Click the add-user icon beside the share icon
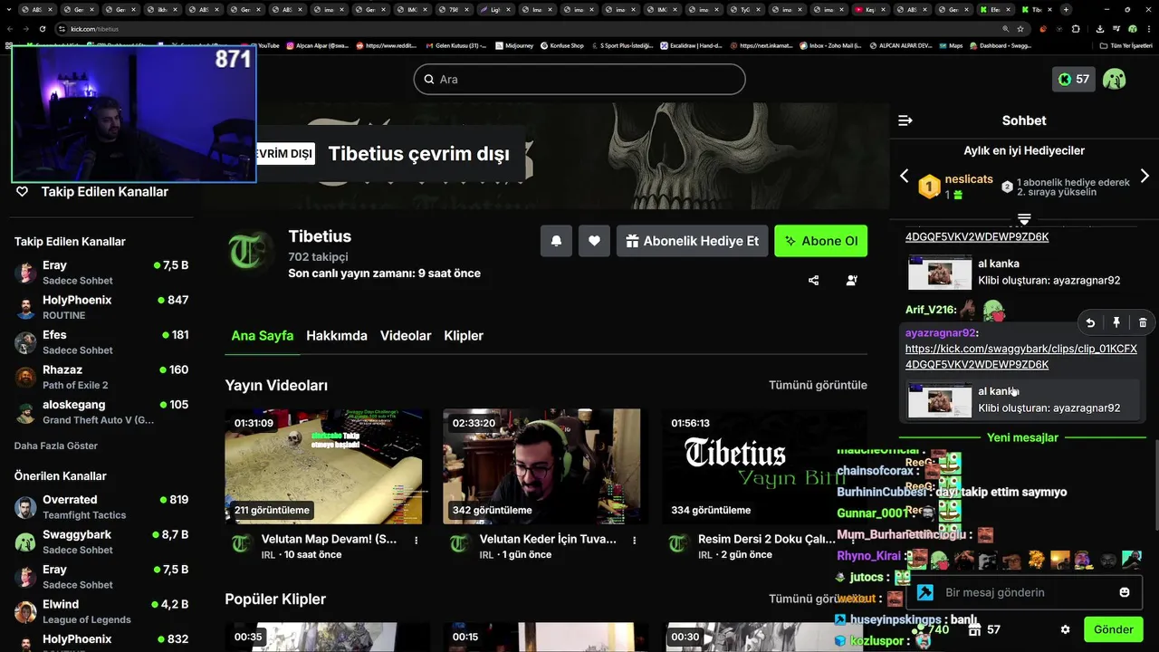The image size is (1159, 652). click(851, 281)
